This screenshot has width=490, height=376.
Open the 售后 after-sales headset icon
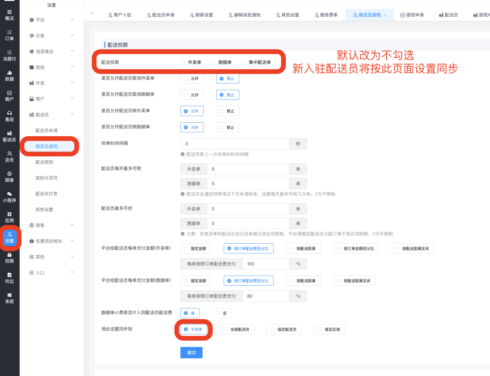tap(10, 116)
